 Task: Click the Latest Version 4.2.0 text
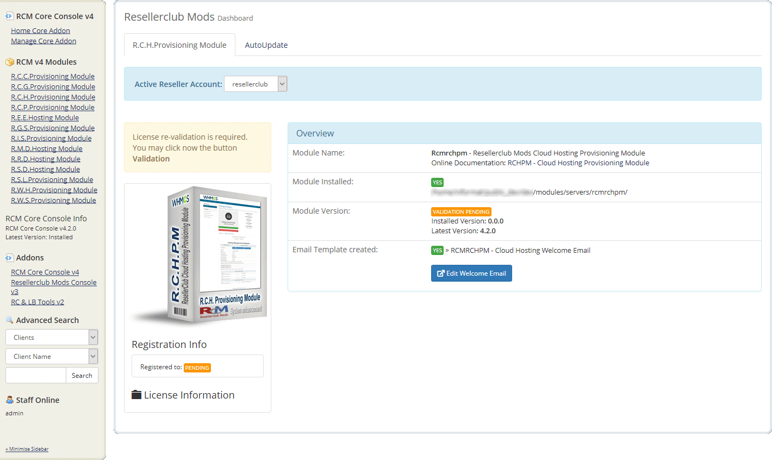(x=463, y=231)
